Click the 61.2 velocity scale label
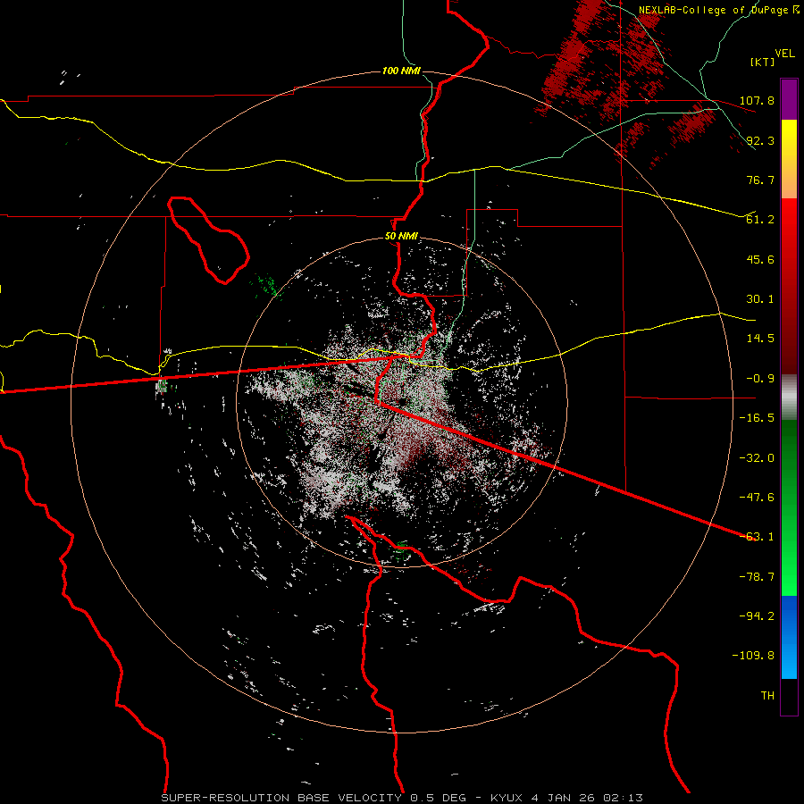 pos(760,220)
